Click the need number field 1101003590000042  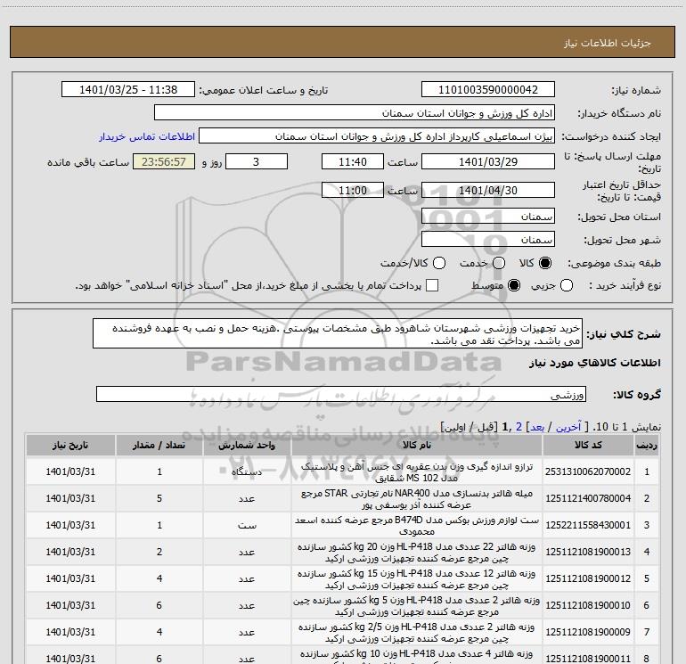coord(488,90)
